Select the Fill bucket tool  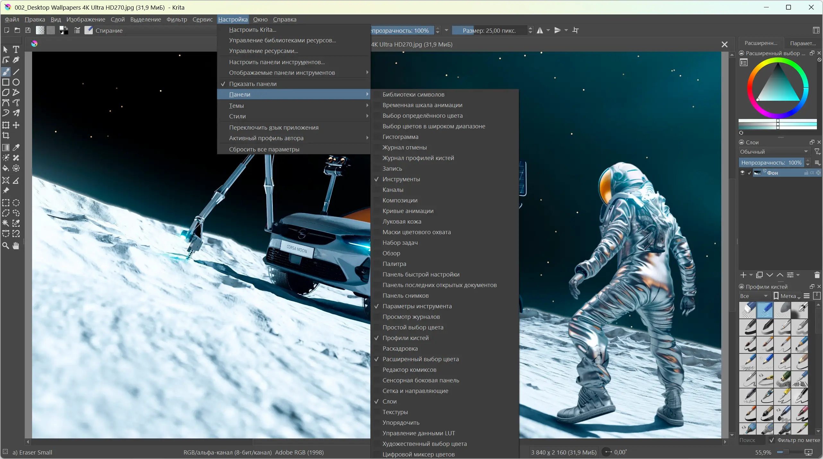(6, 168)
